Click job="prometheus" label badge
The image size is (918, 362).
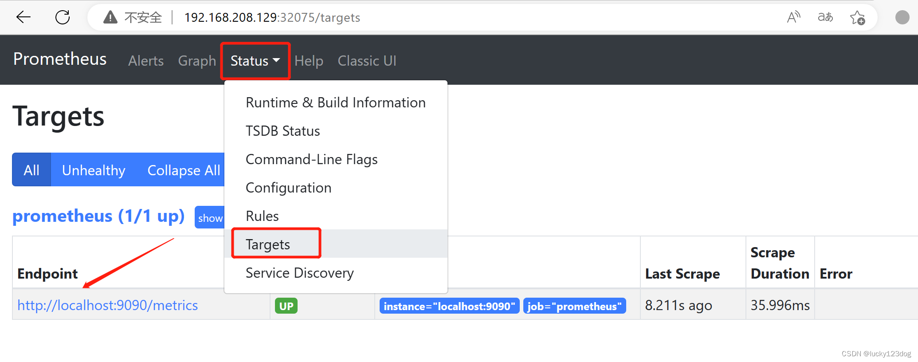[x=574, y=306]
